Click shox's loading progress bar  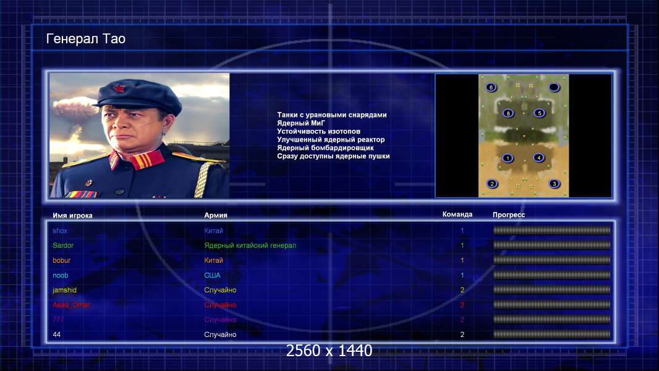click(551, 230)
